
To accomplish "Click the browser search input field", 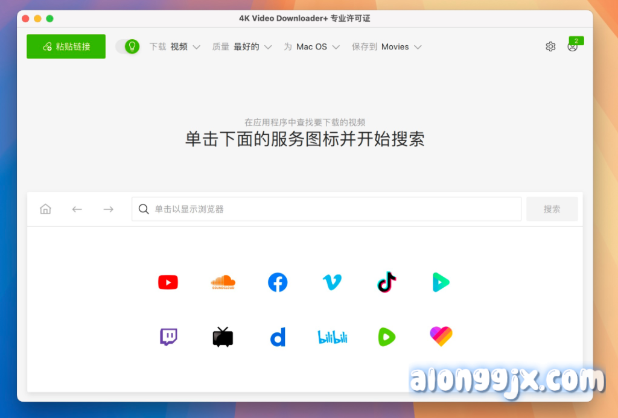I will pos(326,209).
